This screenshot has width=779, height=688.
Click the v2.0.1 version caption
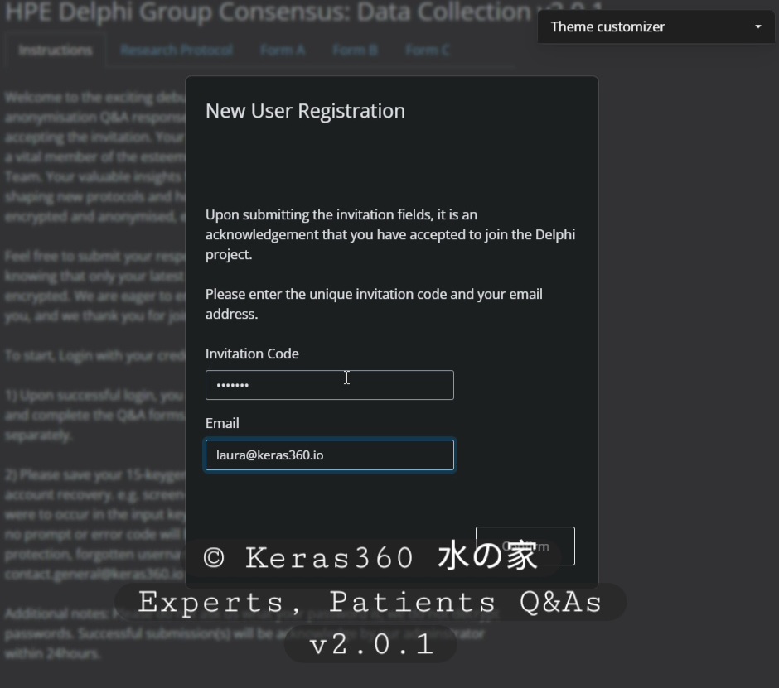pyautogui.click(x=370, y=644)
